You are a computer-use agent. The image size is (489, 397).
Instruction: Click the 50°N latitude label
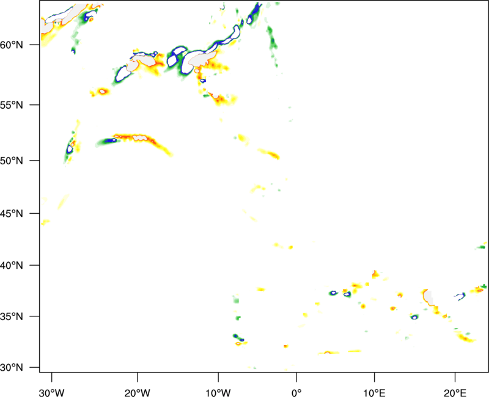pos(12,161)
